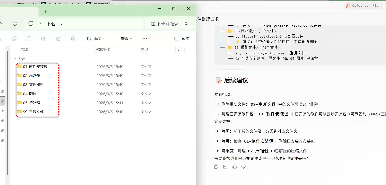Click the refresh icon in Explorer
The image size is (386, 185).
(x=15, y=24)
